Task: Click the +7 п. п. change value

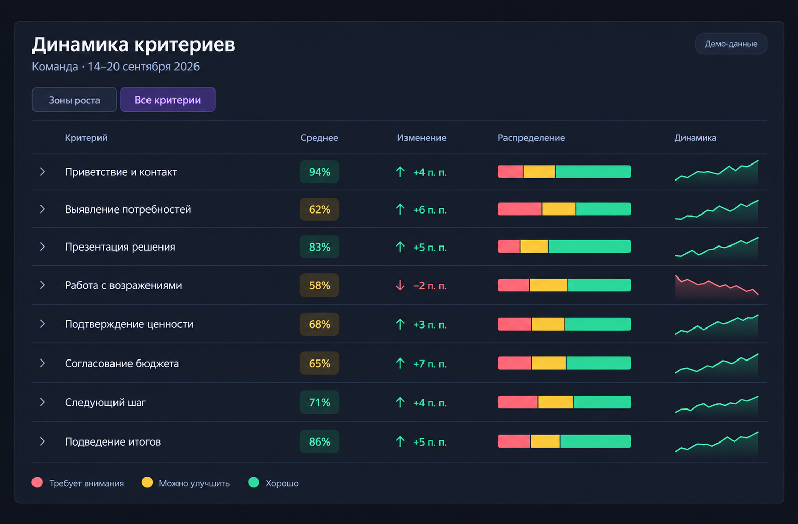Action: (430, 364)
